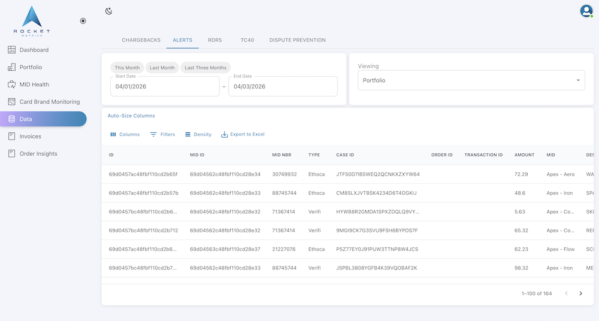599x321 pixels.
Task: Open the Columns selector
Action: [125, 135]
